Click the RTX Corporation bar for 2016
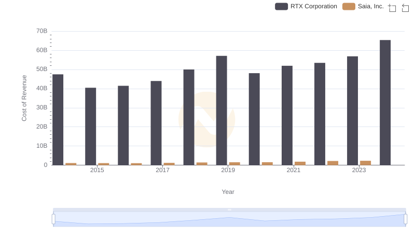Screen dimensions: 415x239 pos(123,125)
